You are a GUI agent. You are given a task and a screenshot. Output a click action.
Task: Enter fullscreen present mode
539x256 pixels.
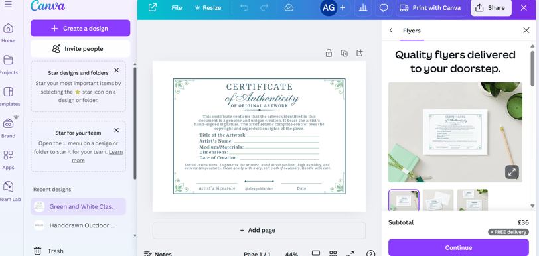click(350, 253)
